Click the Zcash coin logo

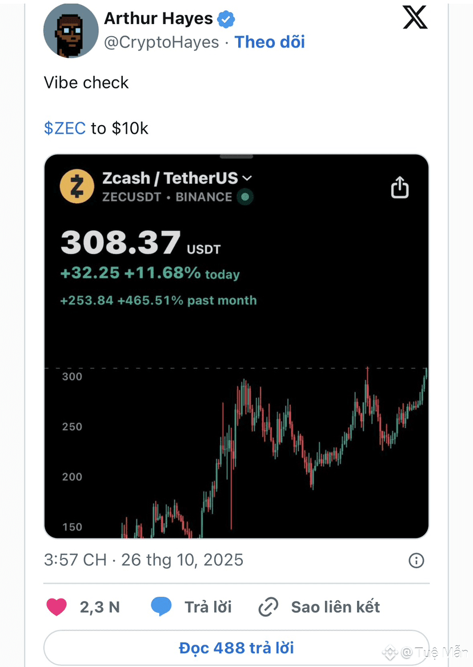(x=77, y=187)
